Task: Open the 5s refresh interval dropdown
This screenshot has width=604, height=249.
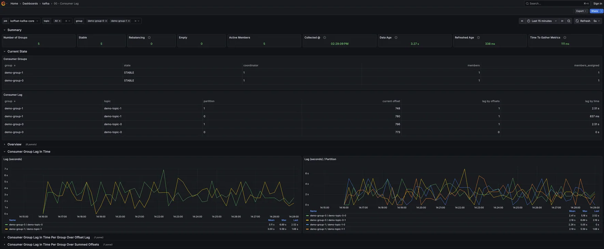Action: (x=597, y=21)
